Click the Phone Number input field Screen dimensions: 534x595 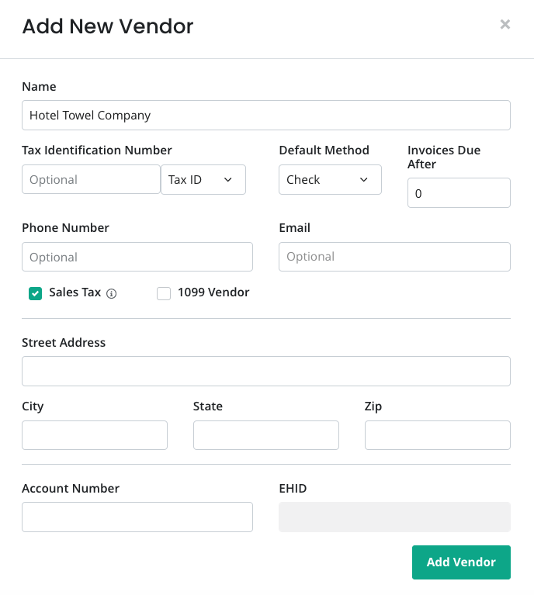[137, 257]
